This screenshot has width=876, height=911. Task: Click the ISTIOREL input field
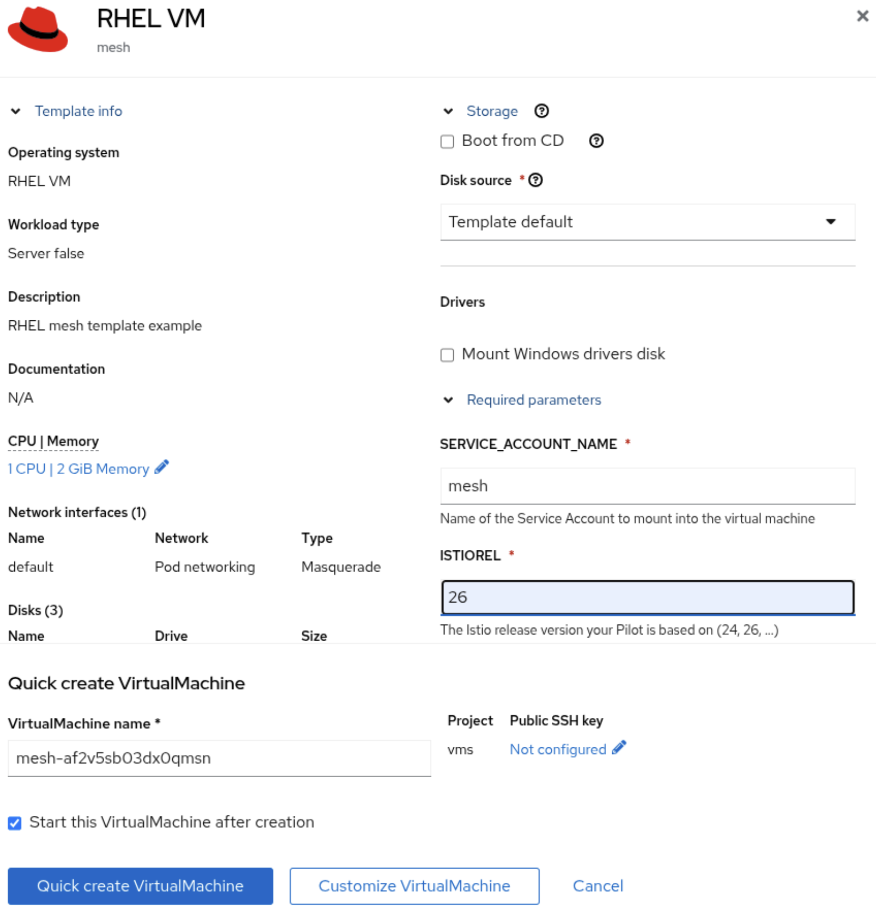click(x=647, y=597)
